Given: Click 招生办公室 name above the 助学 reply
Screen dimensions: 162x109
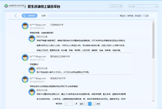Looking at the screenshot, I should [x=42, y=90].
